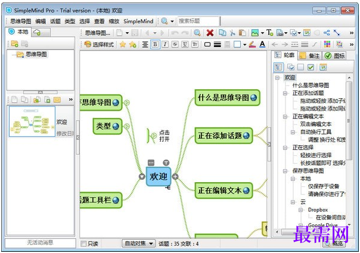Click the outline tree view icon in panel toolbar

tap(278, 67)
